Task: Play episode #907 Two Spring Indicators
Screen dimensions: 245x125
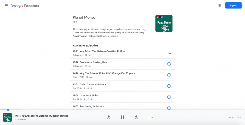Action: [169, 108]
